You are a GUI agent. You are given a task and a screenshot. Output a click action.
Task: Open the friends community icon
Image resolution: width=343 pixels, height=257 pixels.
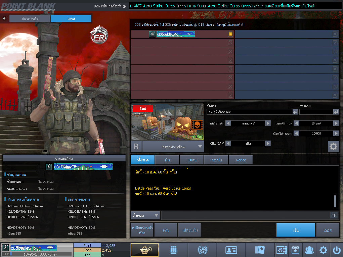point(309,250)
